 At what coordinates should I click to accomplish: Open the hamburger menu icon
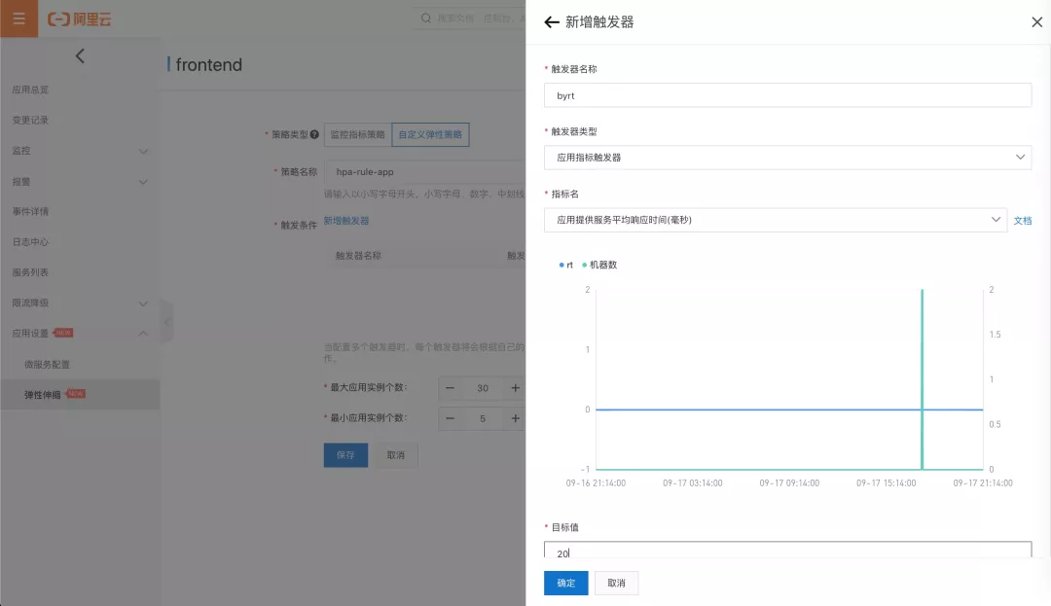click(x=18, y=18)
